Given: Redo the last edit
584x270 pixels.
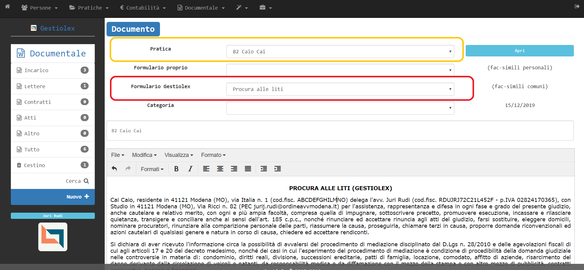Looking at the screenshot, I should tap(128, 169).
